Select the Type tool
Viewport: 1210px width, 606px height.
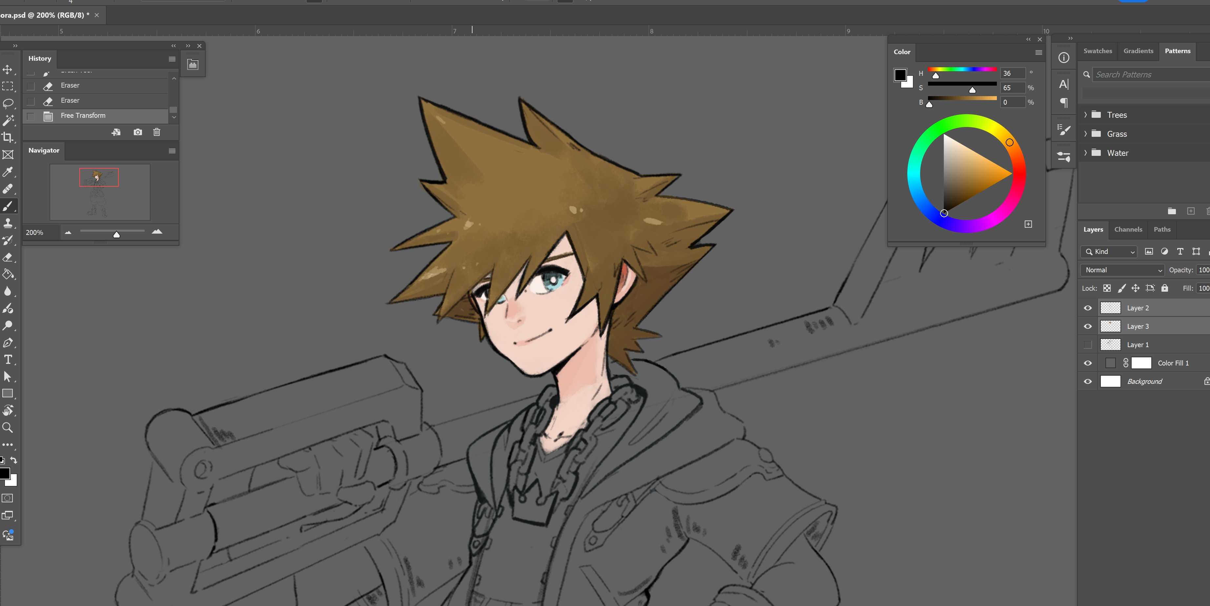click(x=8, y=360)
